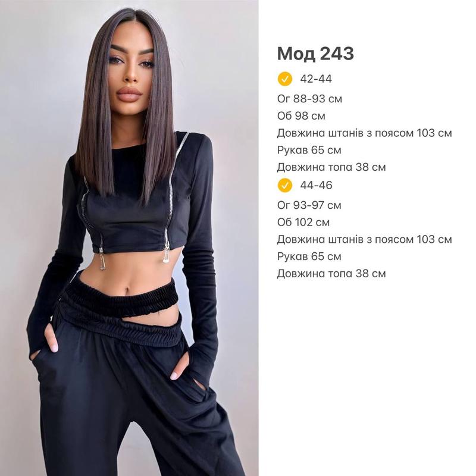Select the Мод 243 heading
Screen dimensions: 476x476
(x=315, y=54)
